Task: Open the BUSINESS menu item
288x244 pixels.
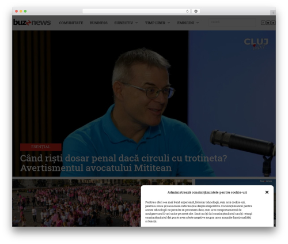Action: (x=98, y=23)
